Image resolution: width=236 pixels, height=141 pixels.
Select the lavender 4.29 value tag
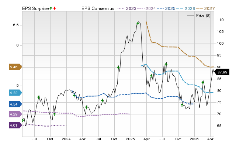pyautogui.click(x=15, y=114)
